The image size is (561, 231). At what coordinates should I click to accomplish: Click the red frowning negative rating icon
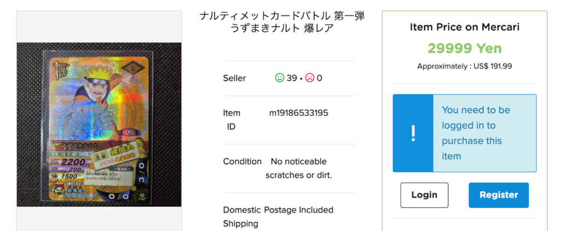click(x=310, y=78)
